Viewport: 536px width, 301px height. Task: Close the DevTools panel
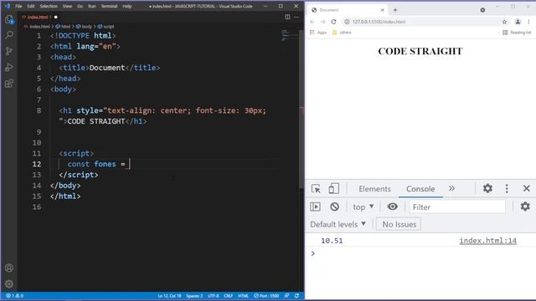coord(527,188)
